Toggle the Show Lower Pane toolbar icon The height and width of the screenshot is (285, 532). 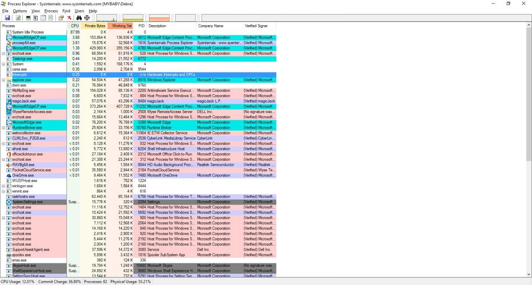click(x=43, y=18)
